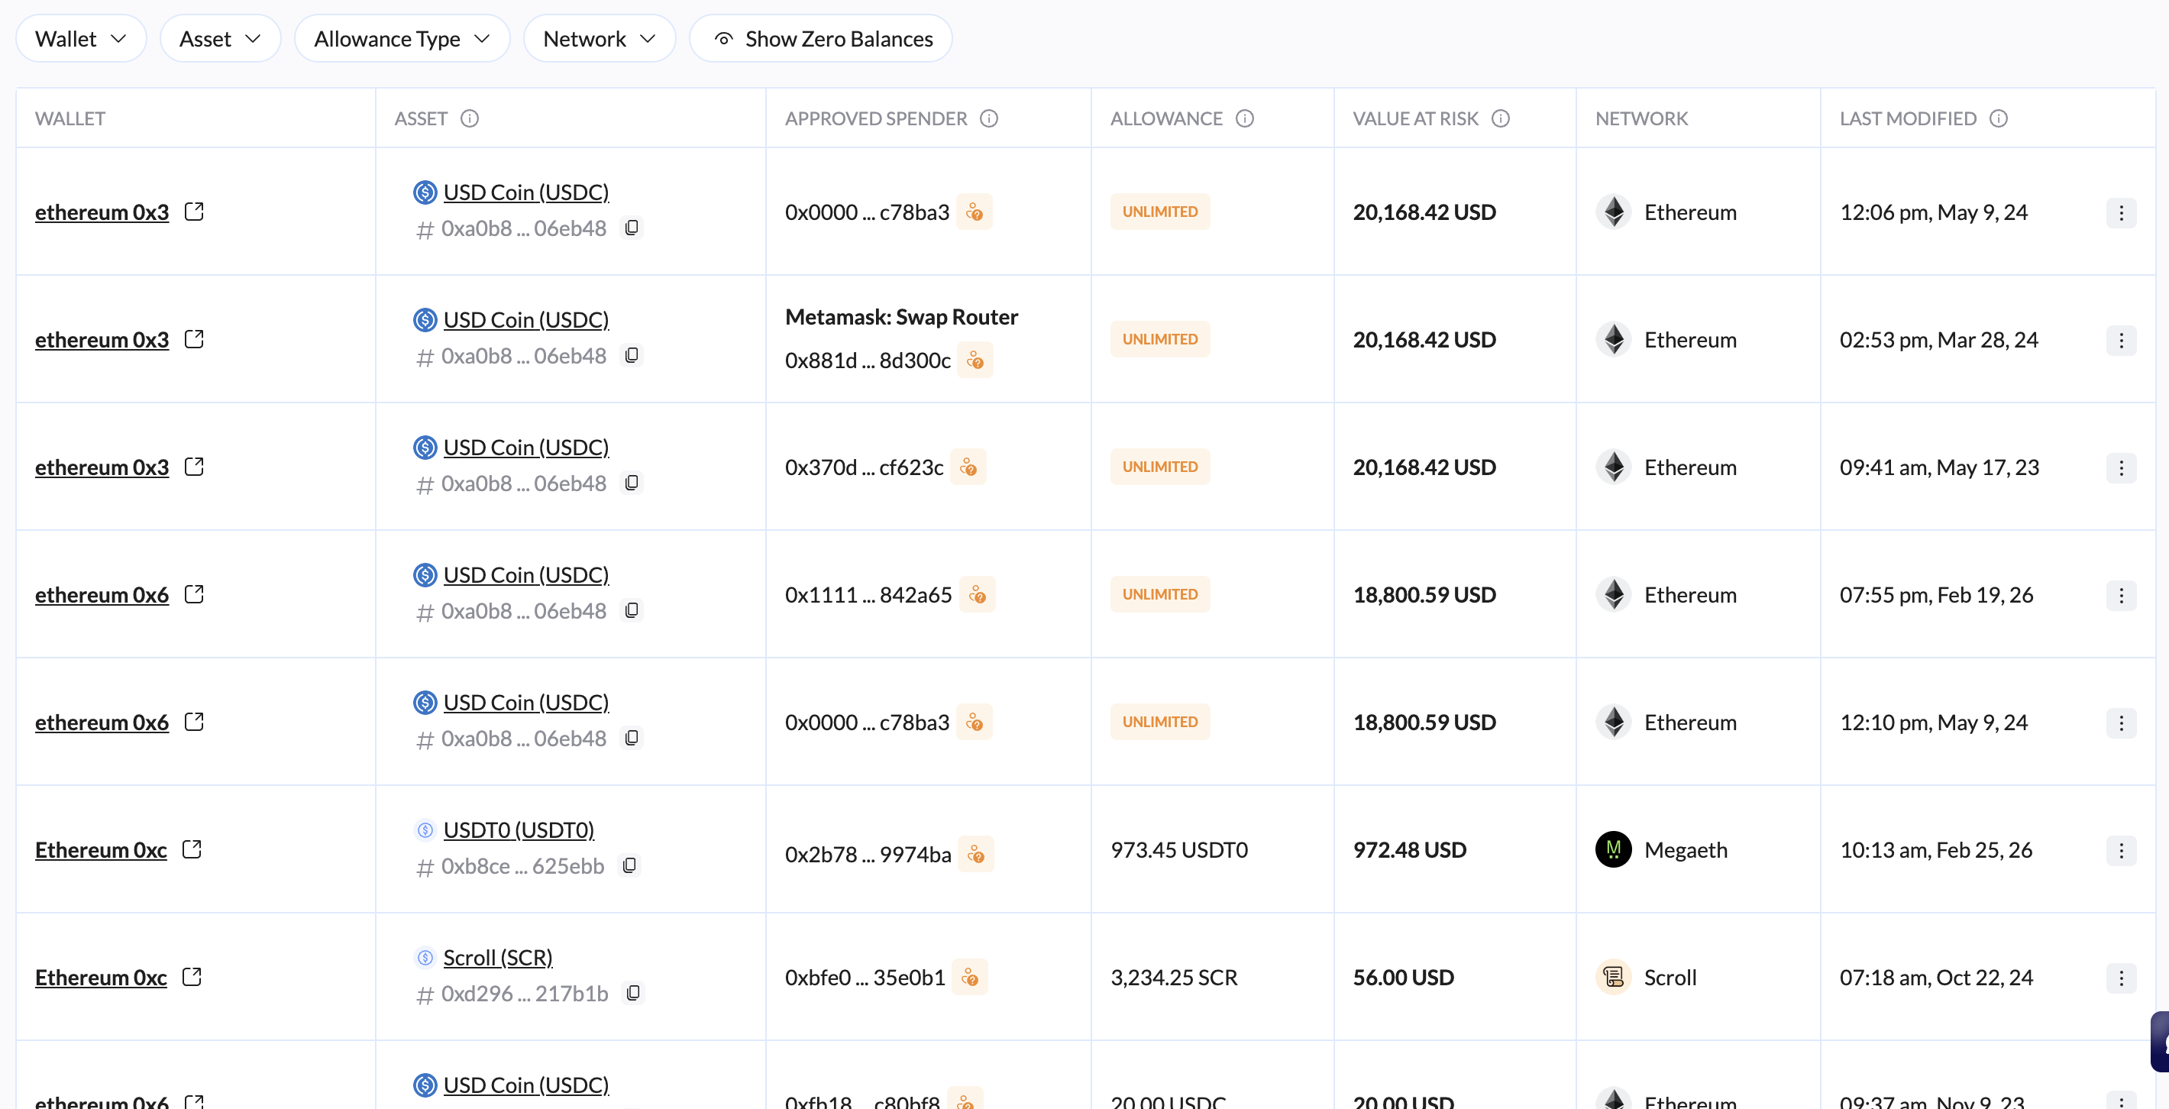The width and height of the screenshot is (2169, 1109).
Task: Open three-dot menu in the Scroll network row
Action: point(2121,978)
